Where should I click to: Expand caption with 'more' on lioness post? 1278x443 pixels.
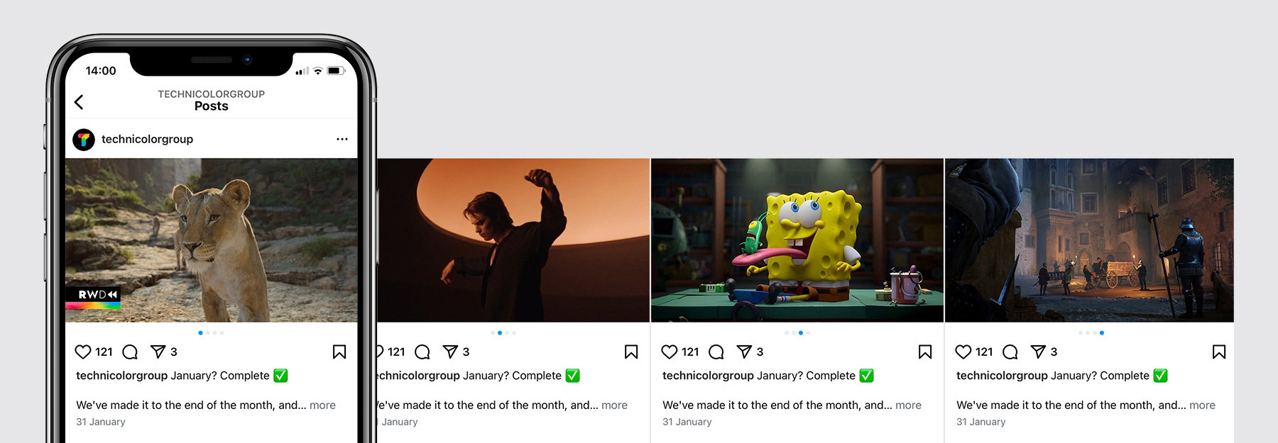click(x=322, y=405)
